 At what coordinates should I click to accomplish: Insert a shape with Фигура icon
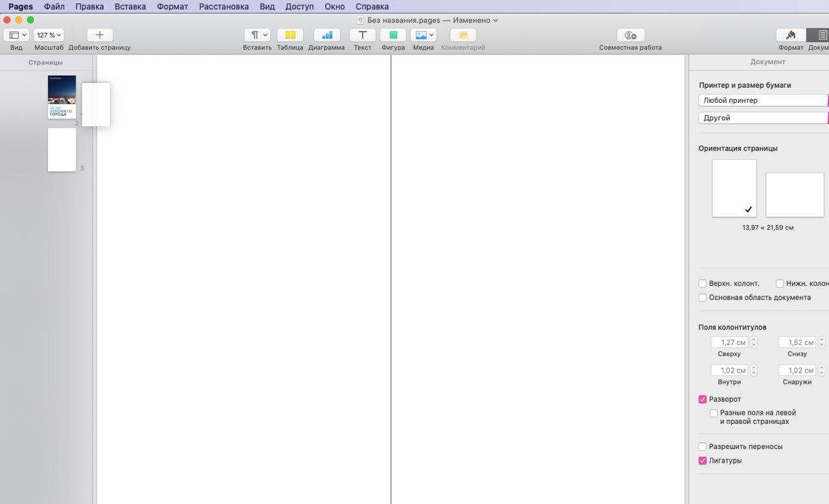point(393,35)
